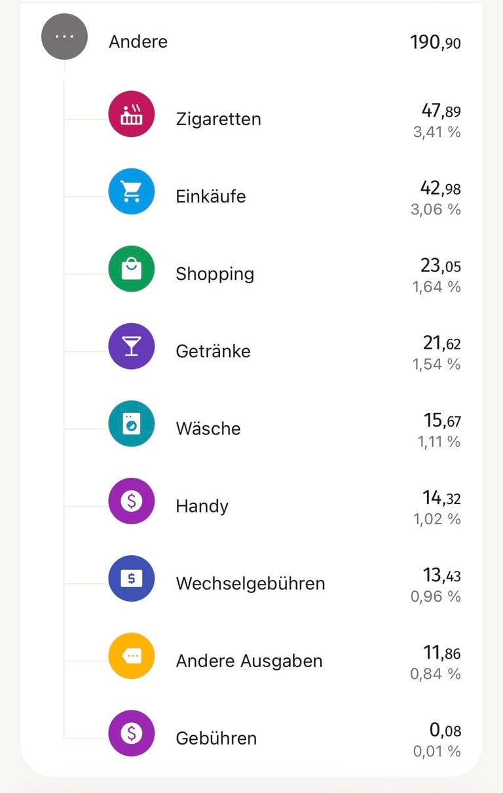Click the Wäsche percentage 1,11 %
This screenshot has height=793, width=503.
coord(439,442)
